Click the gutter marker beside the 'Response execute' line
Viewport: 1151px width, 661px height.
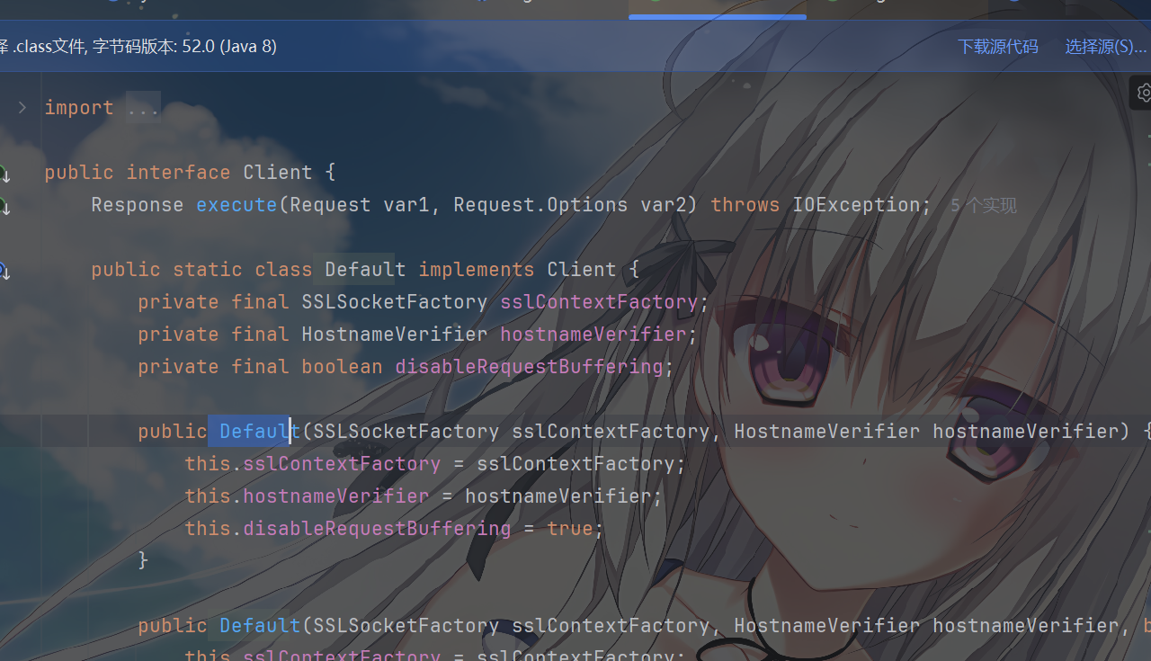click(x=4, y=206)
